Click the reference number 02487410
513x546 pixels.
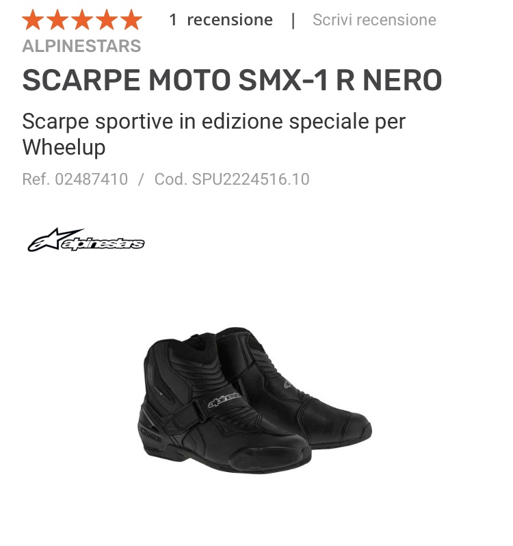92,179
